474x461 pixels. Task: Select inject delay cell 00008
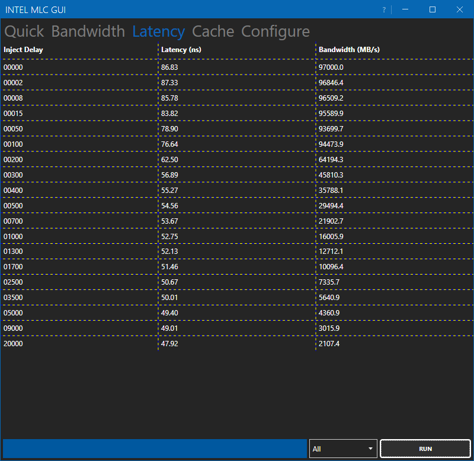pyautogui.click(x=13, y=98)
